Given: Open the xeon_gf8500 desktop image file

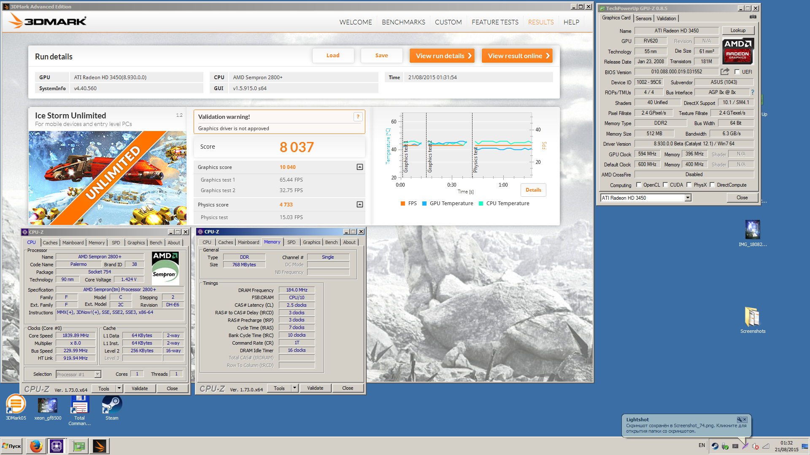Looking at the screenshot, I should (x=48, y=409).
